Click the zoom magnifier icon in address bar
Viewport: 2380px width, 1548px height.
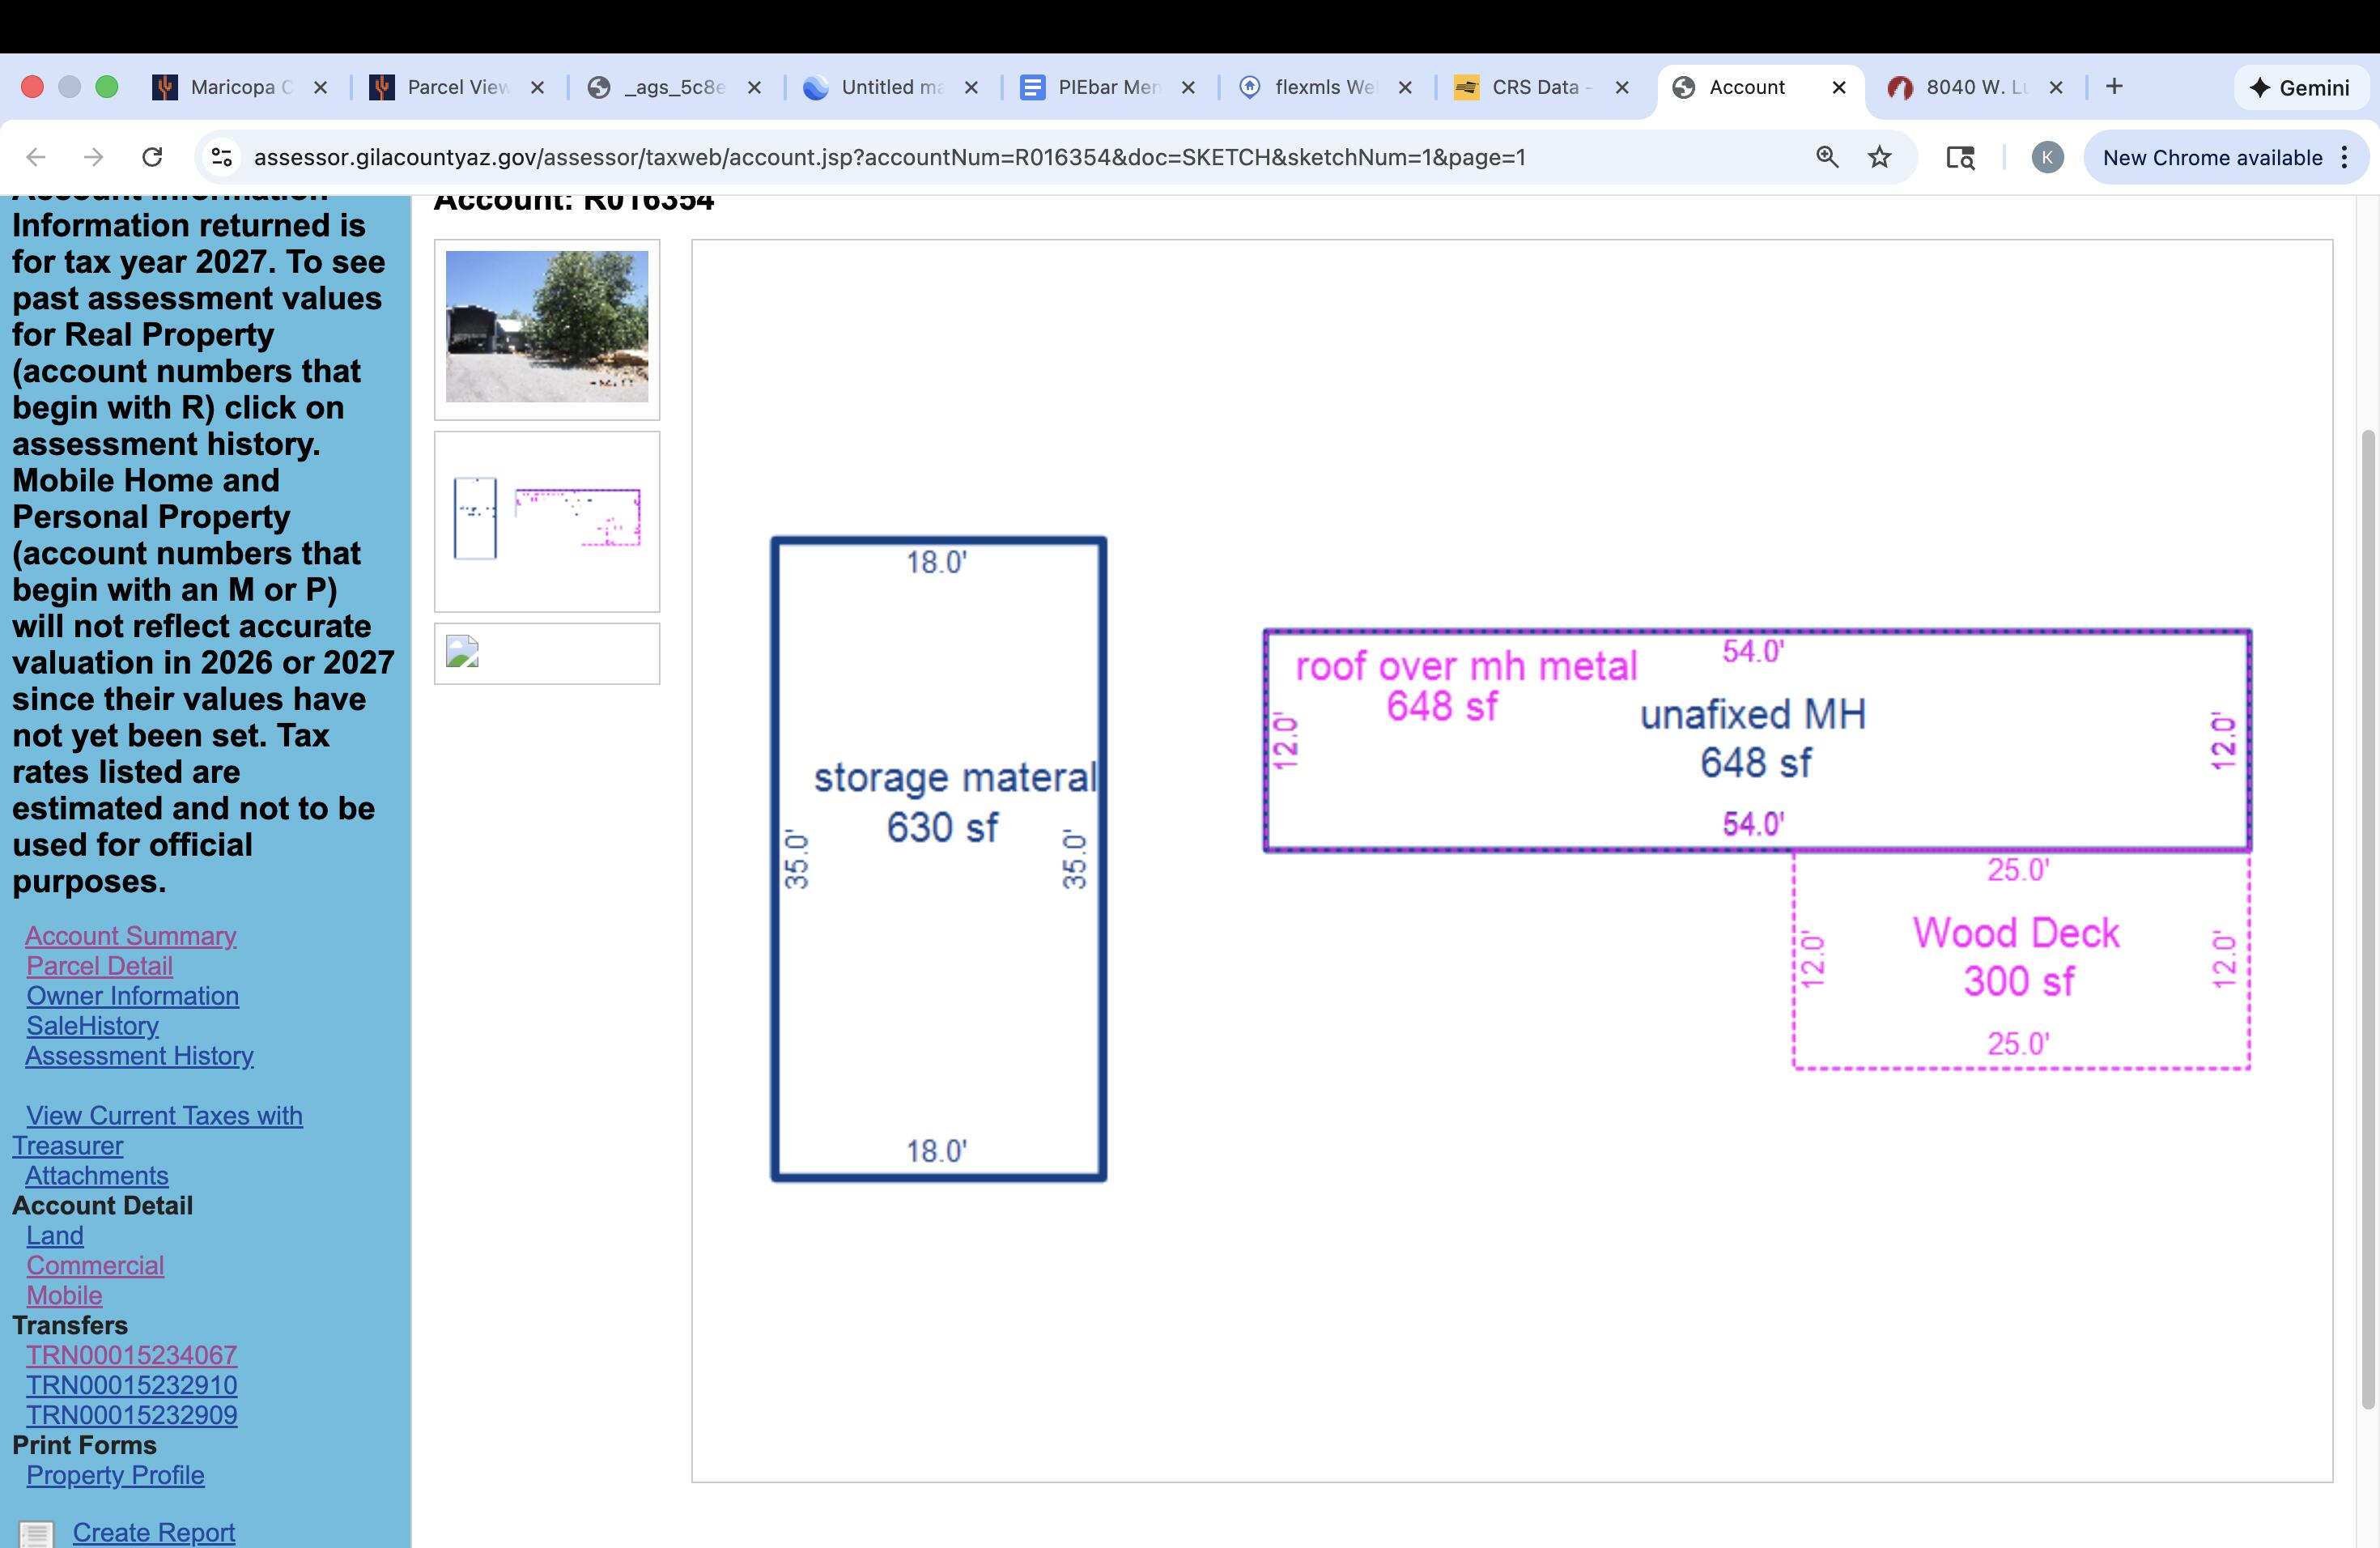point(1827,157)
